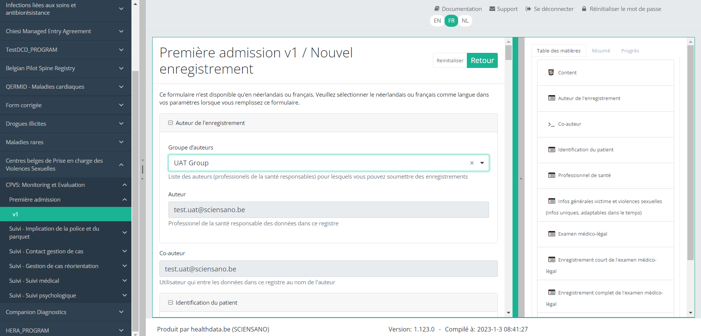The height and width of the screenshot is (336, 701).
Task: Collapse the Auteur de l'enregistrement section
Action: pos(170,123)
